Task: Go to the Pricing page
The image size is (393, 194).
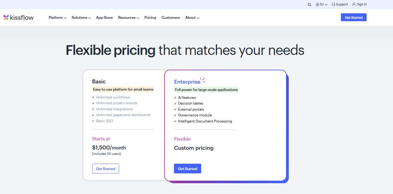Action: 150,18
